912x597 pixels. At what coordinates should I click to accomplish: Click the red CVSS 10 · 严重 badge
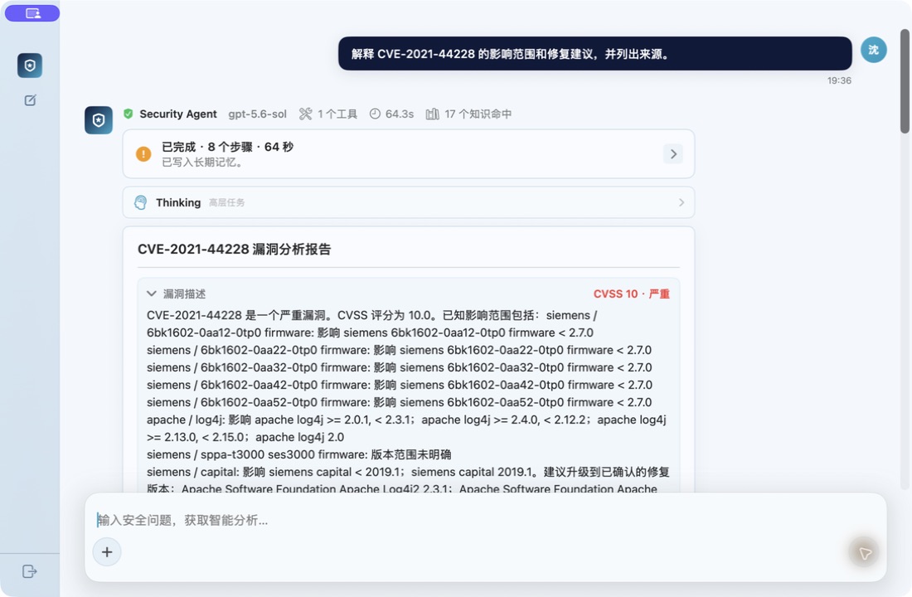tap(632, 294)
